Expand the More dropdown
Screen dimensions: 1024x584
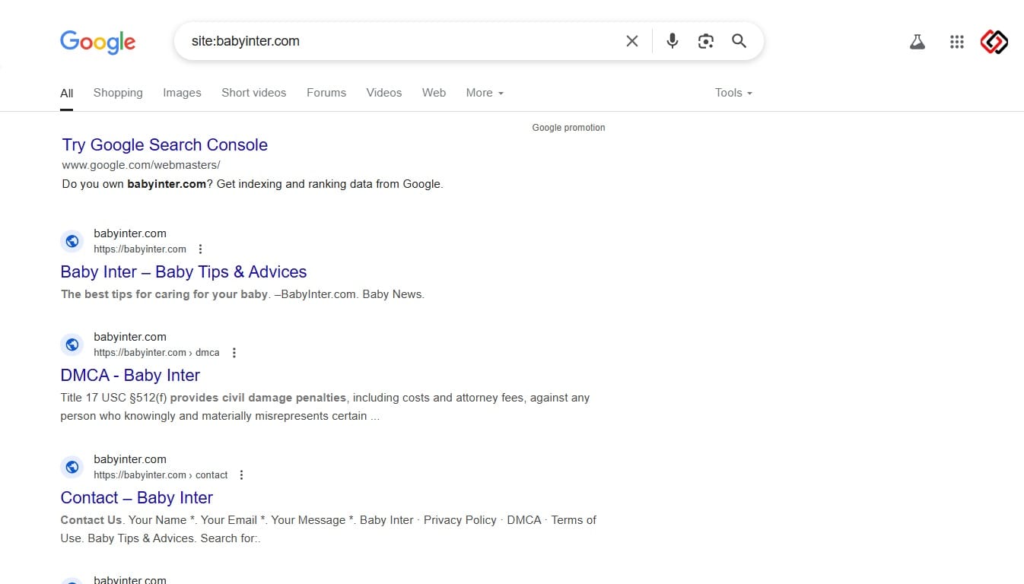point(485,93)
